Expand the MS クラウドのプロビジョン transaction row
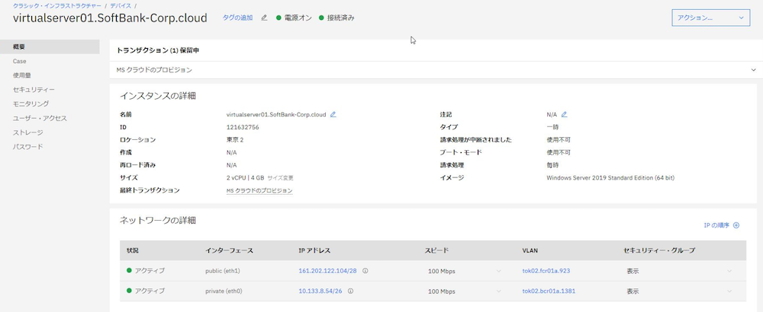763x312 pixels. tap(752, 70)
